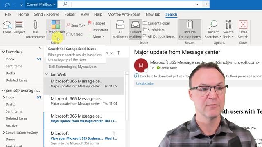
Task: Filter search by Important items
Action: (98, 30)
